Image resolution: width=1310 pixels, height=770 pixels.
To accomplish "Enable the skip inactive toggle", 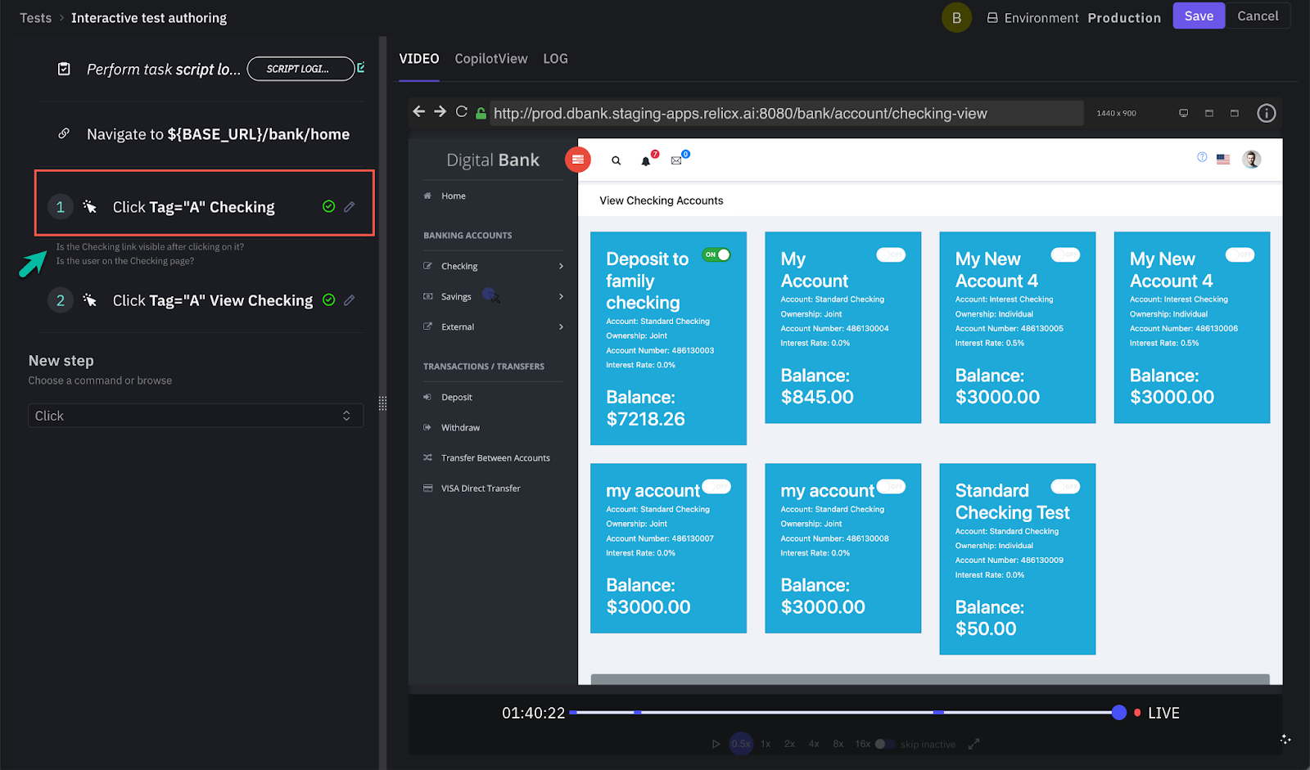I will click(883, 744).
